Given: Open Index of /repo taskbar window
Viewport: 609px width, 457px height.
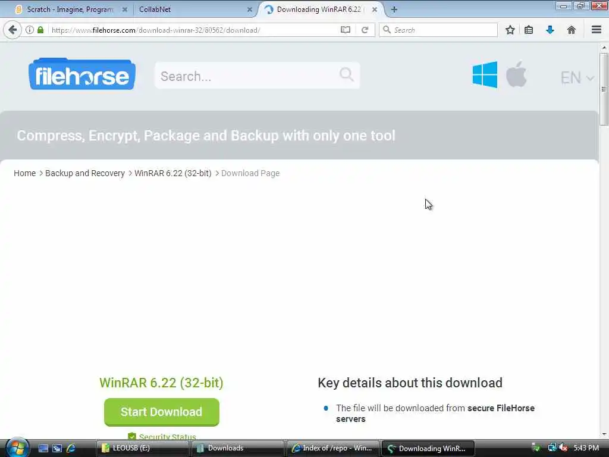Looking at the screenshot, I should pos(333,448).
